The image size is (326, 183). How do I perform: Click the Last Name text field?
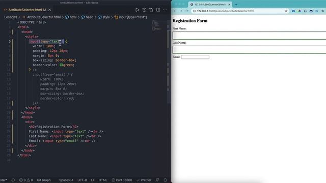click(x=249, y=50)
